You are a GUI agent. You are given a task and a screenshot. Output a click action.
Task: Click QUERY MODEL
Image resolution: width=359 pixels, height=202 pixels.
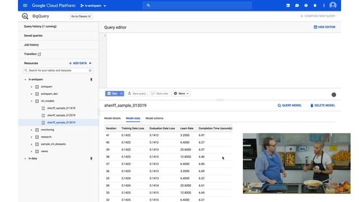coord(289,105)
